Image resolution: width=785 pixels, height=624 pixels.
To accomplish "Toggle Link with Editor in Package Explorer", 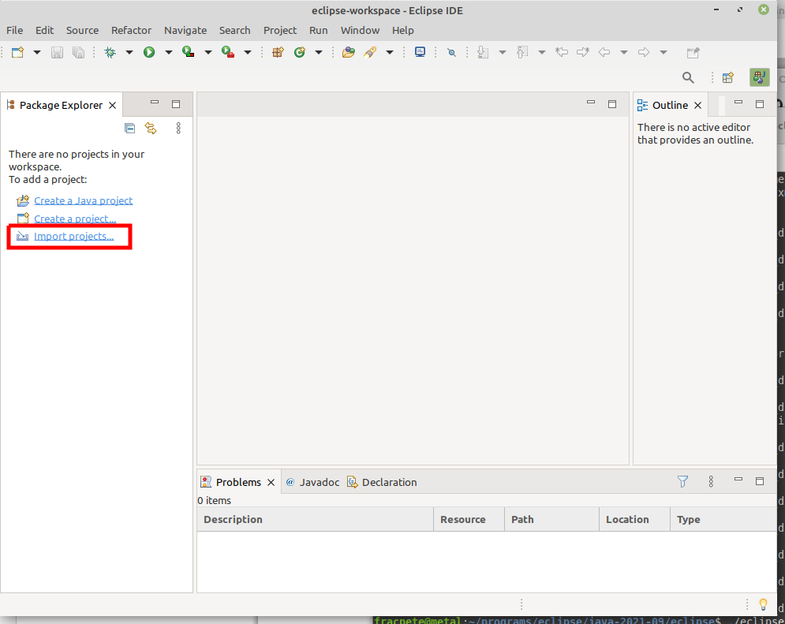I will (x=151, y=129).
